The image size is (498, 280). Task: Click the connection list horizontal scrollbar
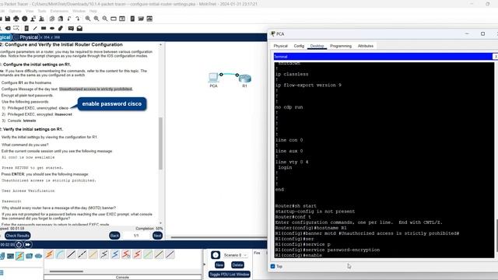(x=66, y=271)
